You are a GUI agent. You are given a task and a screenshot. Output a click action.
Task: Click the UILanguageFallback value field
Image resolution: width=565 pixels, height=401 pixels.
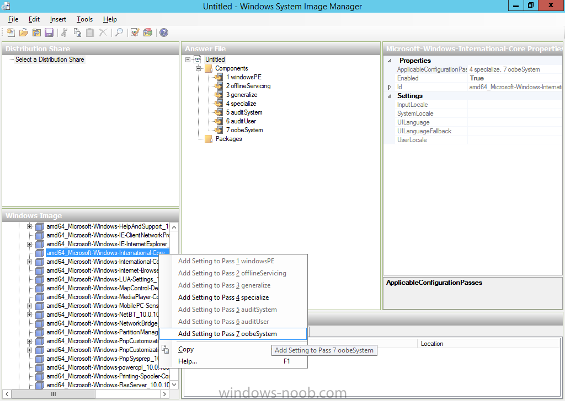[515, 131]
